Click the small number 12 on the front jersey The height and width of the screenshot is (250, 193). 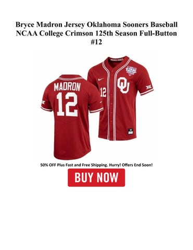(103, 92)
